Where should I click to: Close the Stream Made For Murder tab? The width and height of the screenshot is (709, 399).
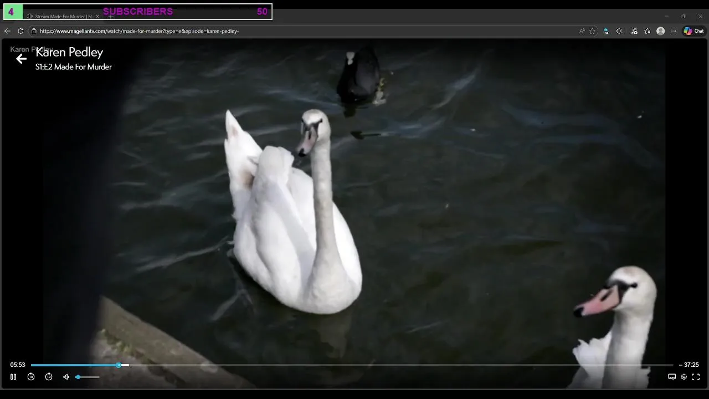(97, 16)
